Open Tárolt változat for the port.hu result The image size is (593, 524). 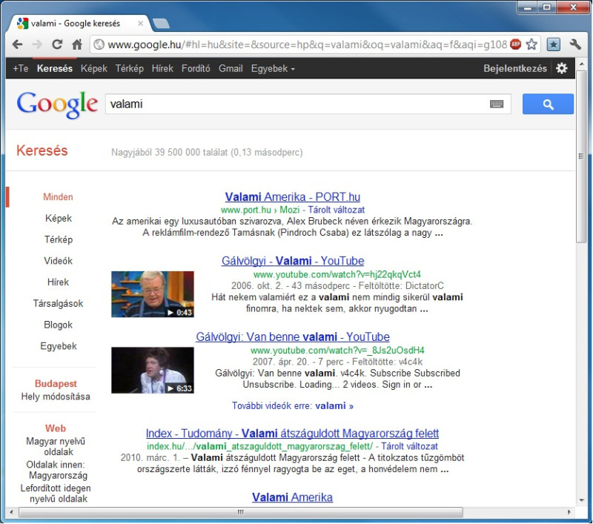tap(337, 210)
